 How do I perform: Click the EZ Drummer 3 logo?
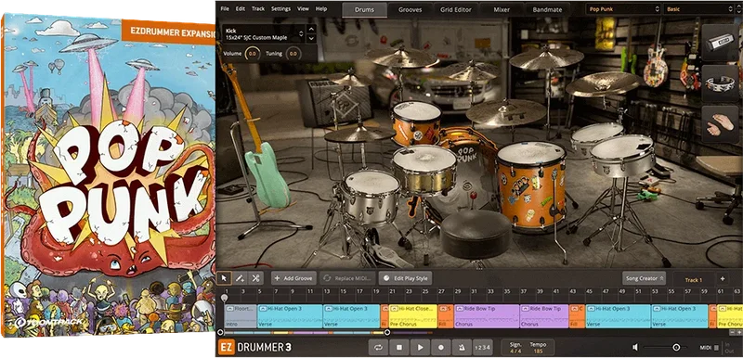click(x=255, y=347)
